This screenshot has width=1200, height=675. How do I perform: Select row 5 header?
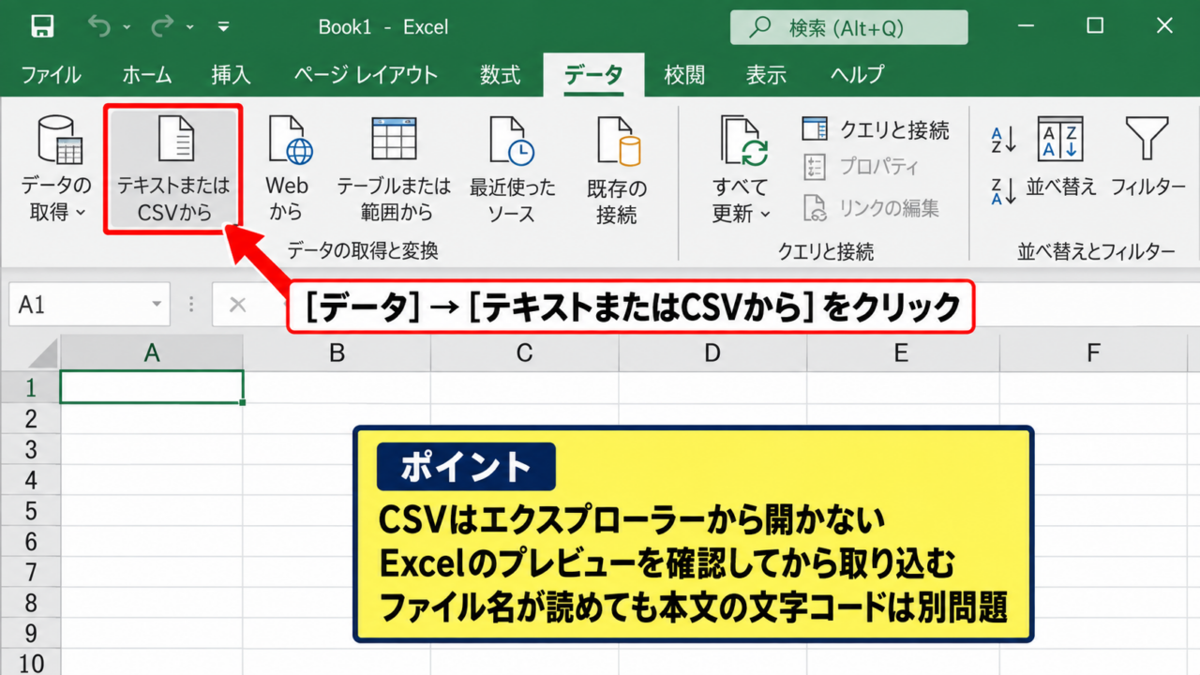pos(30,511)
